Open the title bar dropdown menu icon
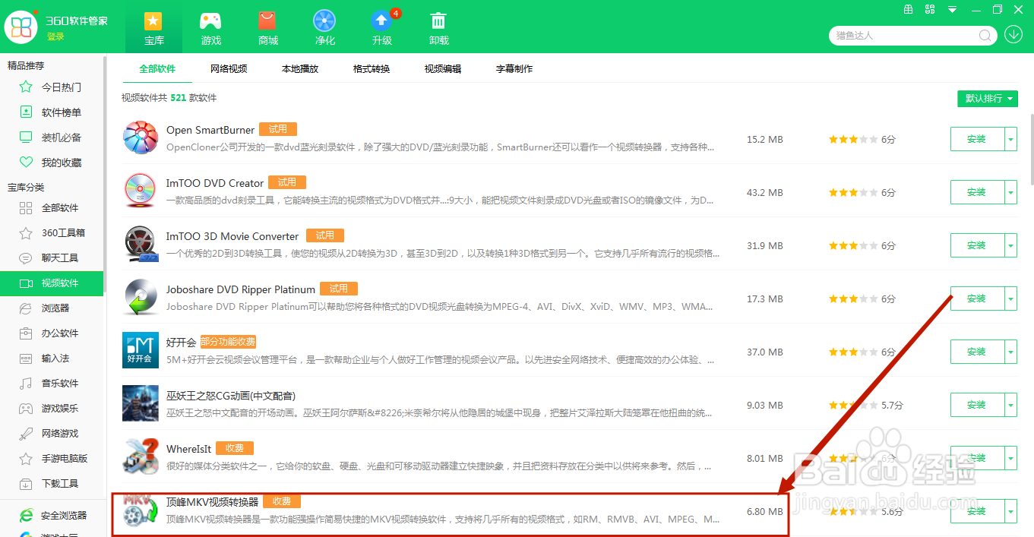The image size is (1034, 537). (953, 10)
